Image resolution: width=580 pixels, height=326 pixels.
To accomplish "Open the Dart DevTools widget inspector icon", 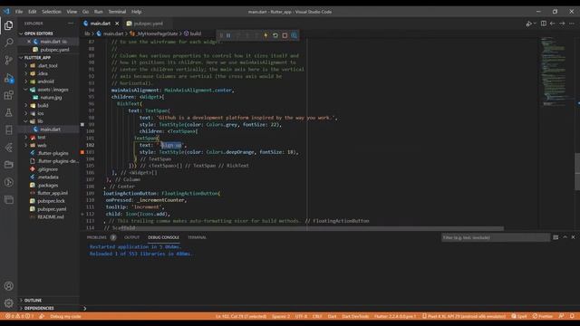I will pyautogui.click(x=294, y=35).
